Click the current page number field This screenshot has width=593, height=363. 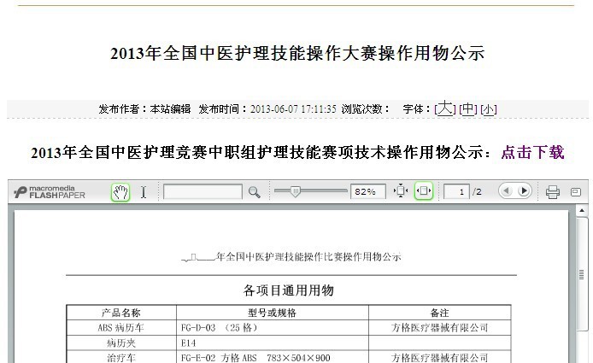tap(459, 192)
